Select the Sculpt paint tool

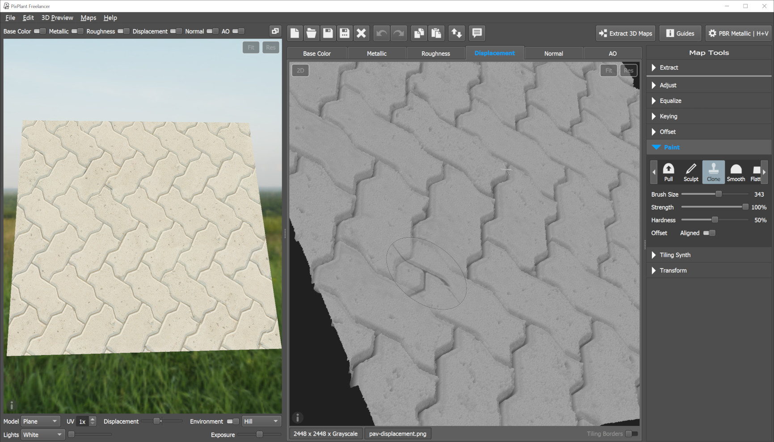coord(690,172)
